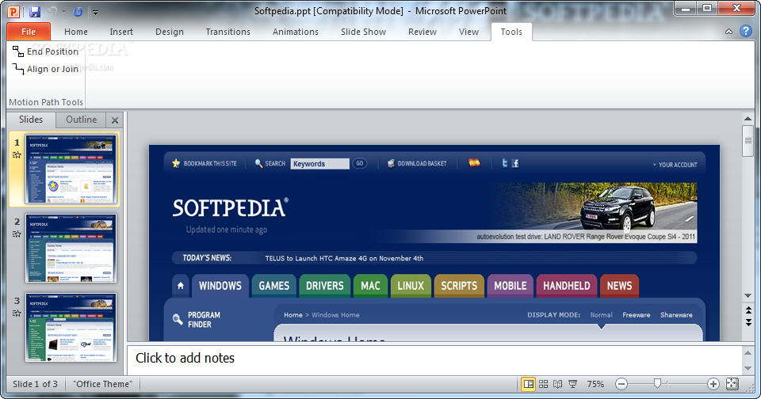The height and width of the screenshot is (399, 761).
Task: Switch to the Transitions ribbon tab
Action: tap(228, 32)
